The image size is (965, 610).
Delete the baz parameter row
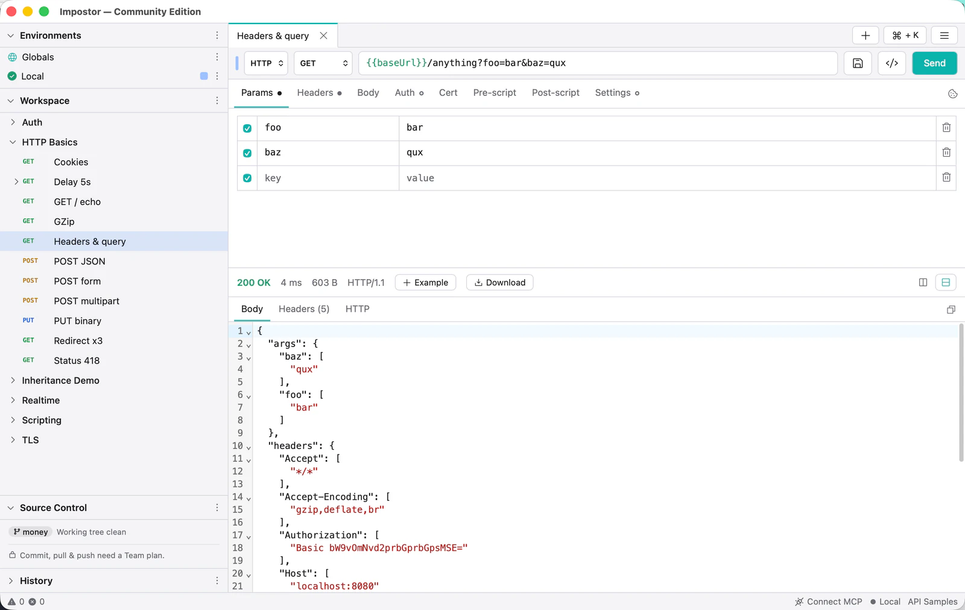click(x=946, y=152)
